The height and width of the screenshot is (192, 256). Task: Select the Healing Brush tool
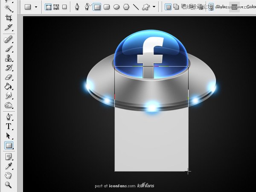click(8, 40)
